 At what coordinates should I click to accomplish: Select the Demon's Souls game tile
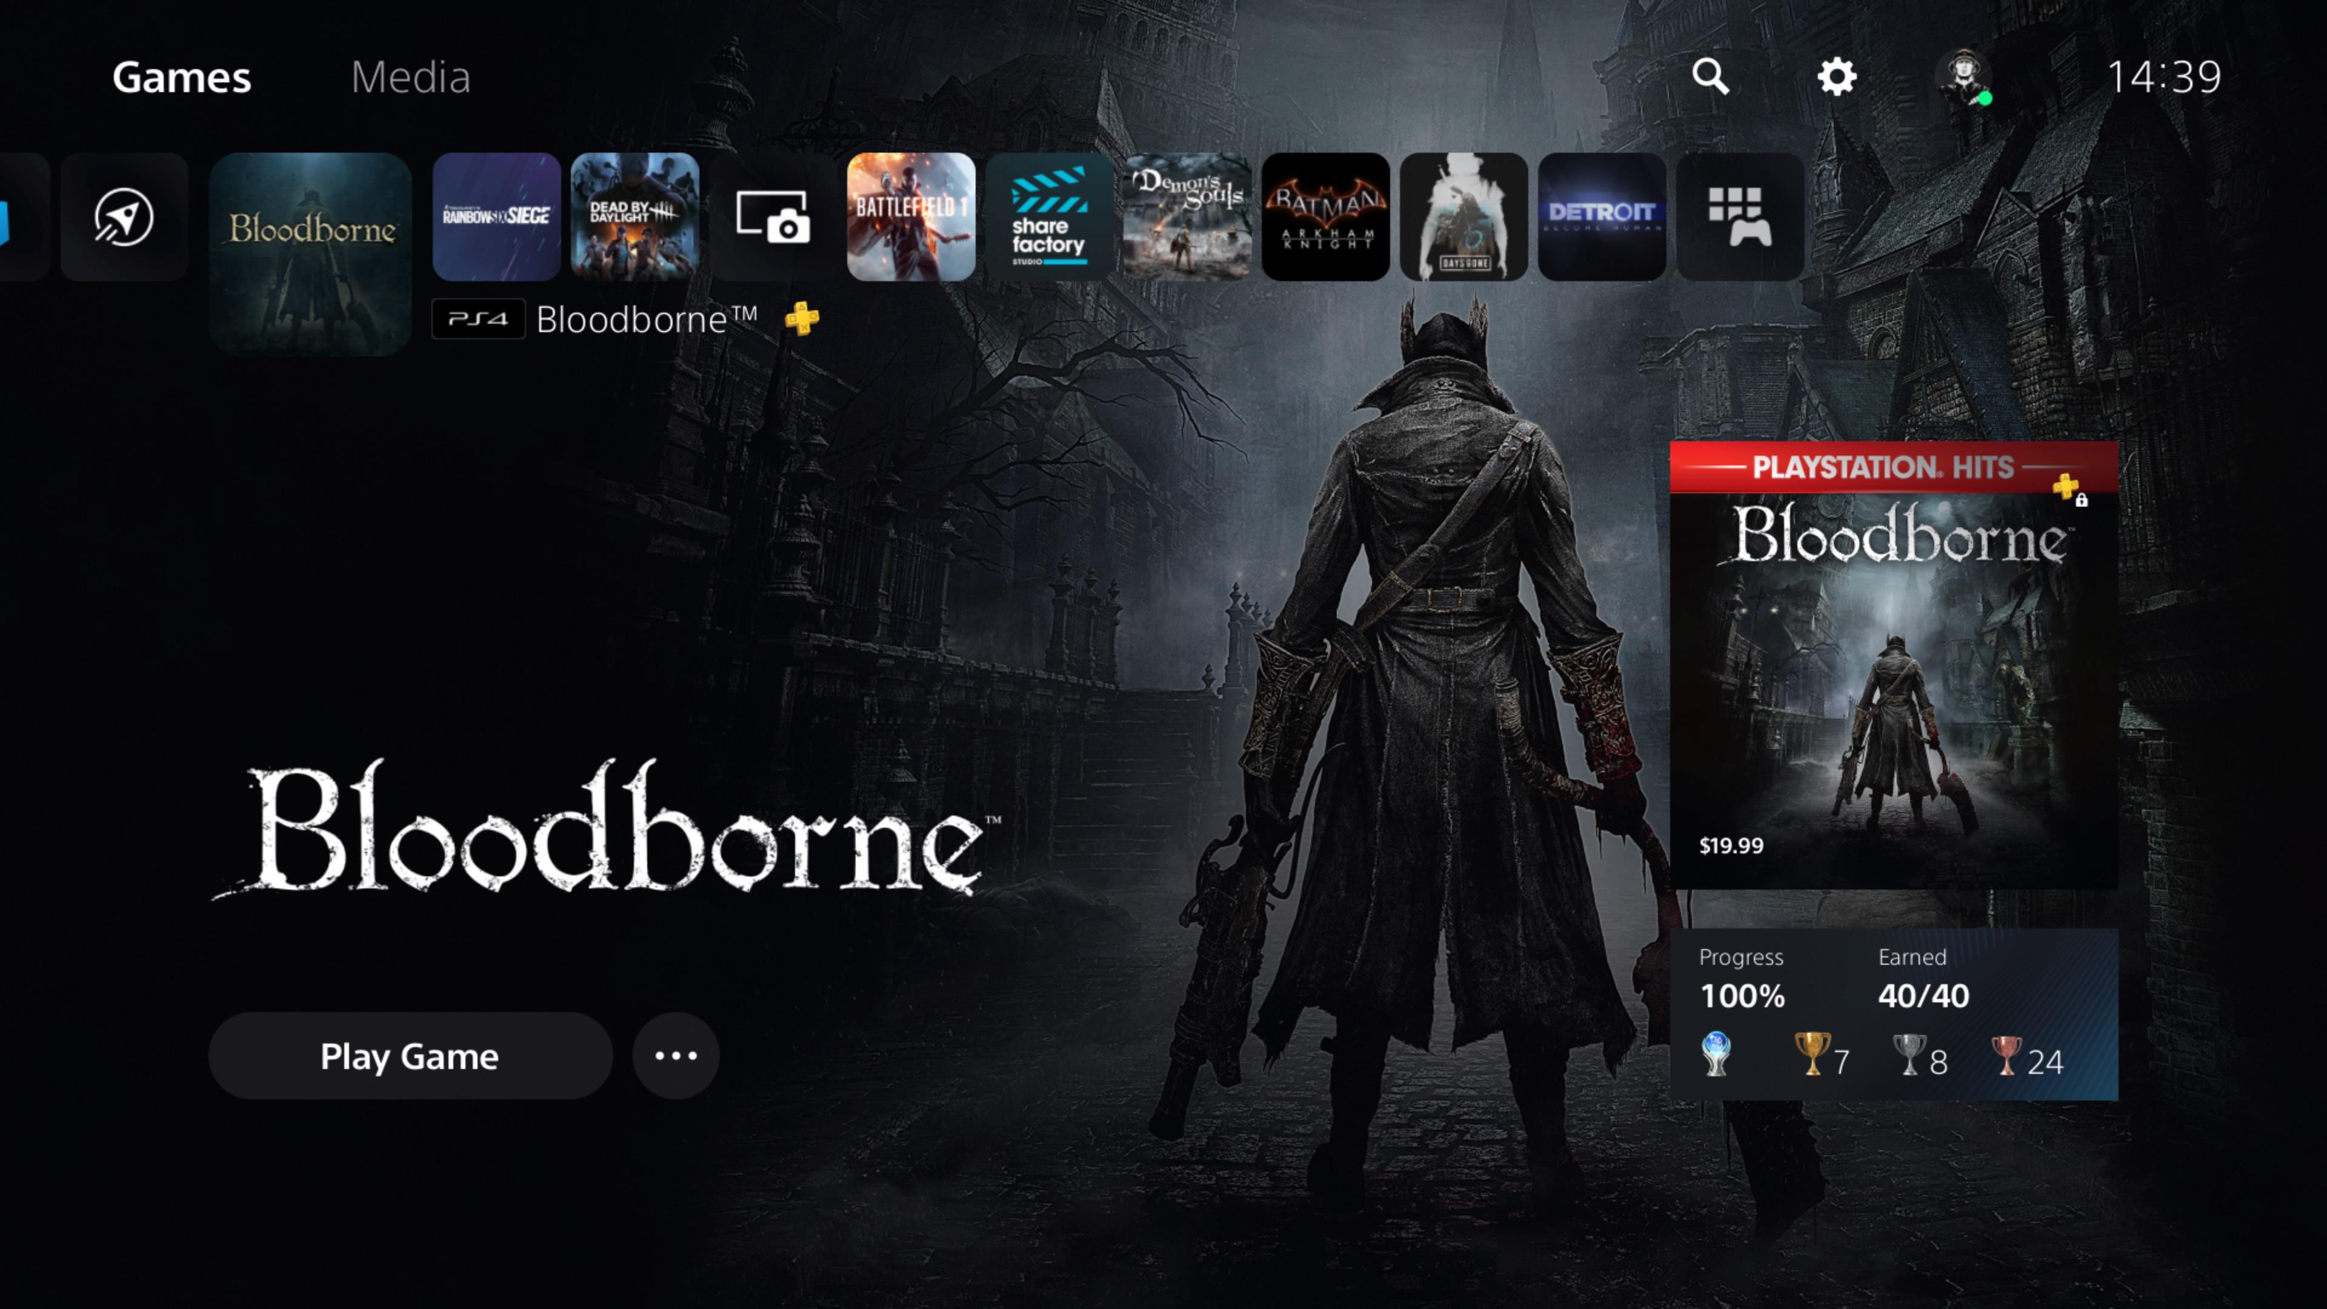(x=1187, y=217)
